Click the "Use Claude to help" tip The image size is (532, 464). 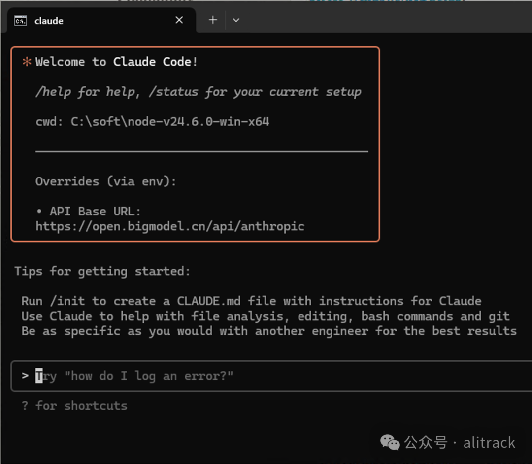266,316
